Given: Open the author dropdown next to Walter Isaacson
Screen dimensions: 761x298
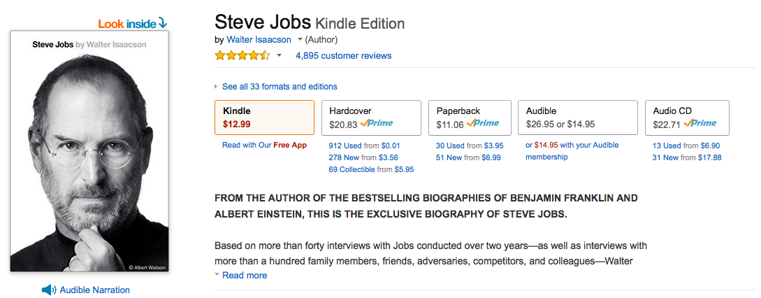Looking at the screenshot, I should tap(300, 39).
